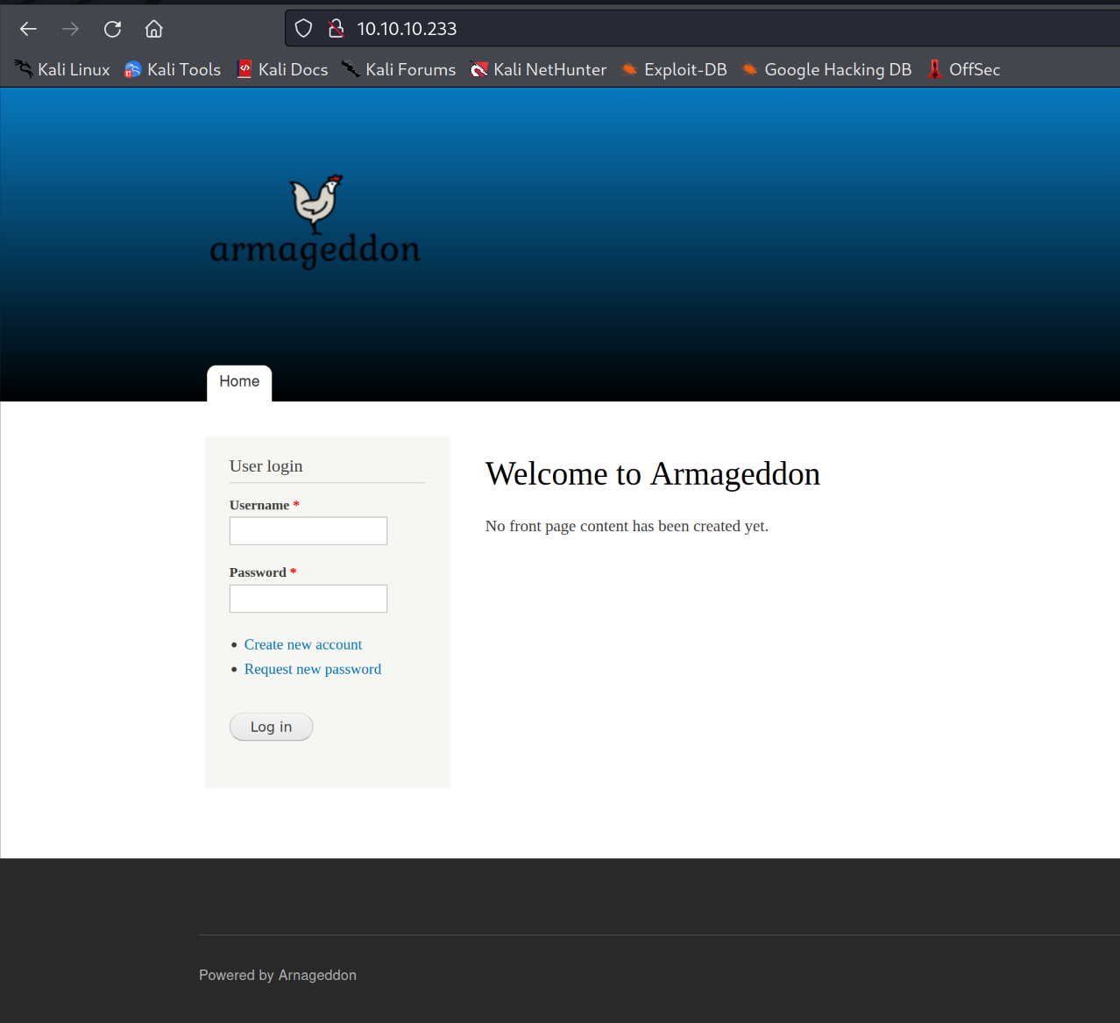Focus the Username input field

pyautogui.click(x=308, y=531)
